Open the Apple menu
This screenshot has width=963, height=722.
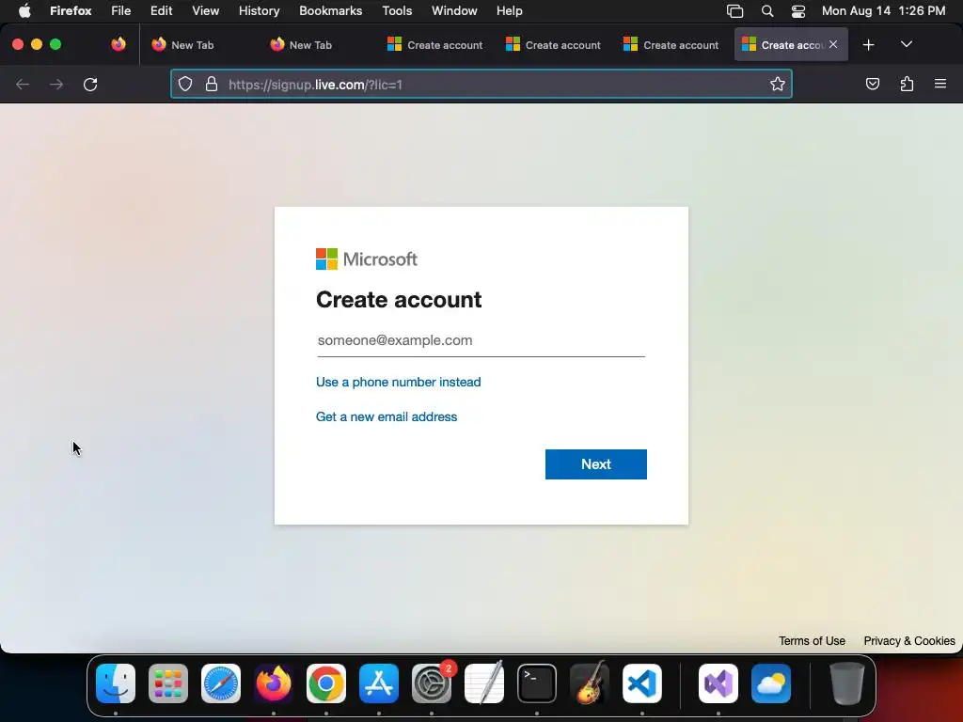(x=24, y=11)
